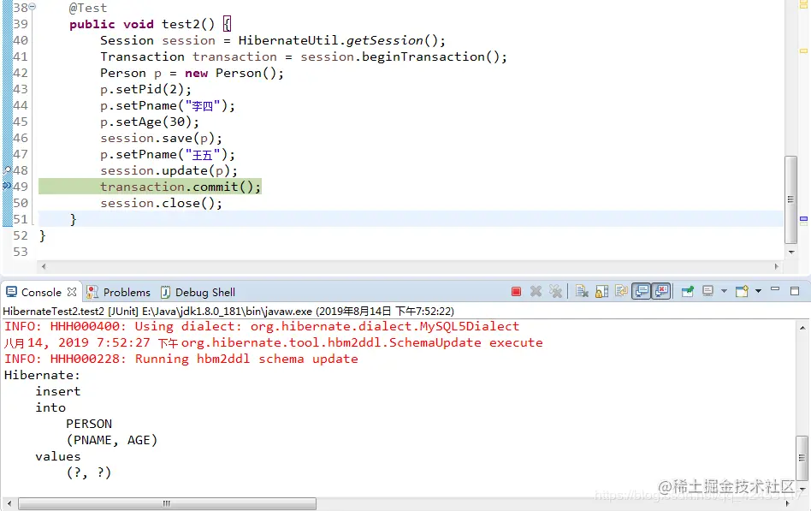The width and height of the screenshot is (811, 511).
Task: Click on p.setPname("王五"); line
Action: (168, 154)
